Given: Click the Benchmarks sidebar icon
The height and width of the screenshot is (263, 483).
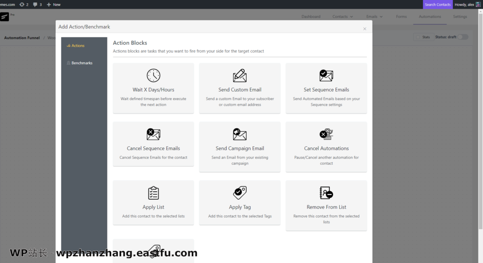Looking at the screenshot, I should (x=68, y=63).
